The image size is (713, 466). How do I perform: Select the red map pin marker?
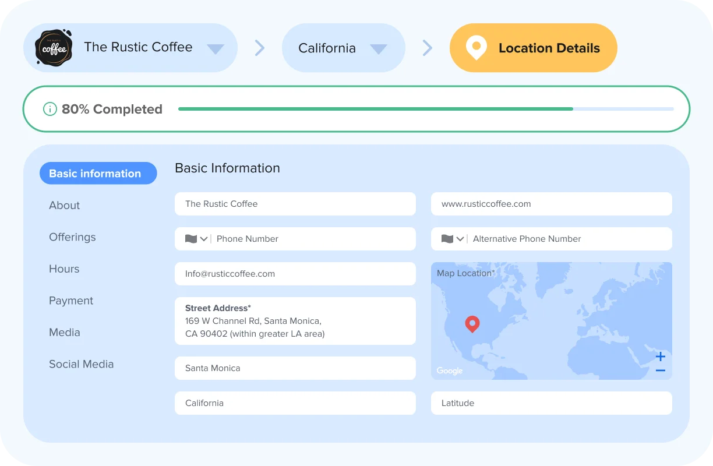coord(472,324)
